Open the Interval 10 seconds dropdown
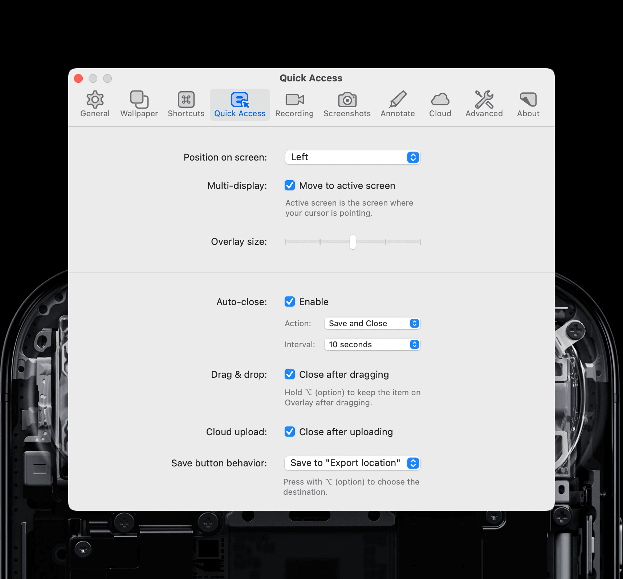Screen dimensions: 623x579 [x=372, y=344]
